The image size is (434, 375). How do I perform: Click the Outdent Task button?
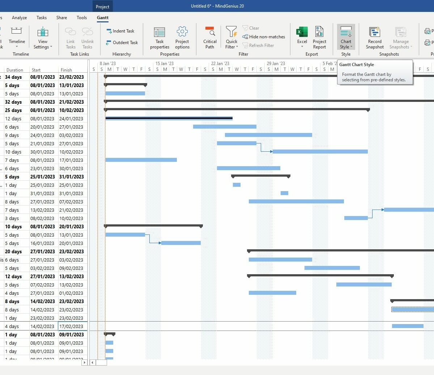pyautogui.click(x=122, y=43)
